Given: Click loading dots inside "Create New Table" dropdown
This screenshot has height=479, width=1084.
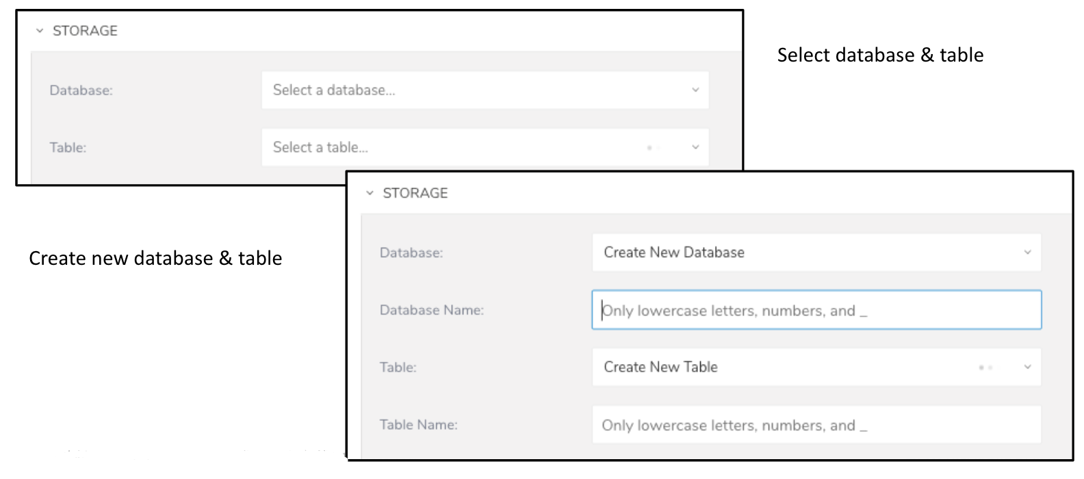Looking at the screenshot, I should [x=985, y=367].
